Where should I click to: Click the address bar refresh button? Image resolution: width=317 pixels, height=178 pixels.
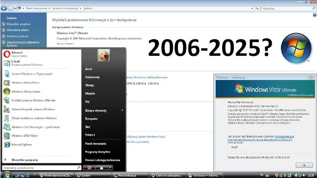point(257,8)
